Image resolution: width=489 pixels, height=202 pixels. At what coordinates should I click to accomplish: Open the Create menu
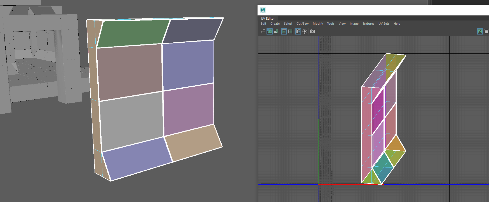tap(275, 24)
